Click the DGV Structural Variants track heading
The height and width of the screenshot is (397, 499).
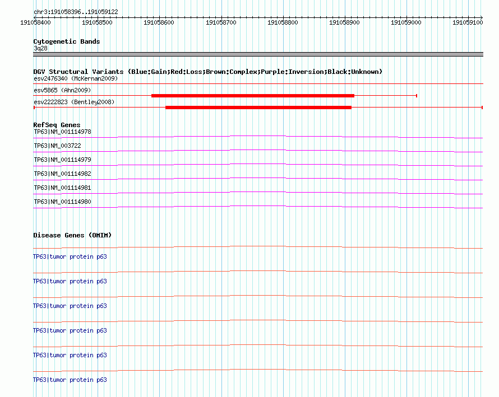coord(208,72)
